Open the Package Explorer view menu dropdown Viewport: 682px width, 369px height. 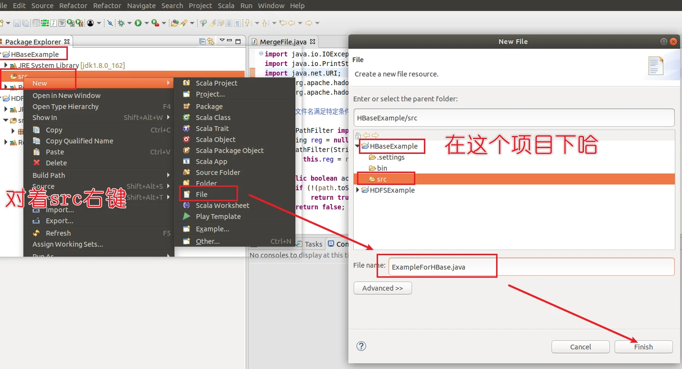coord(222,41)
